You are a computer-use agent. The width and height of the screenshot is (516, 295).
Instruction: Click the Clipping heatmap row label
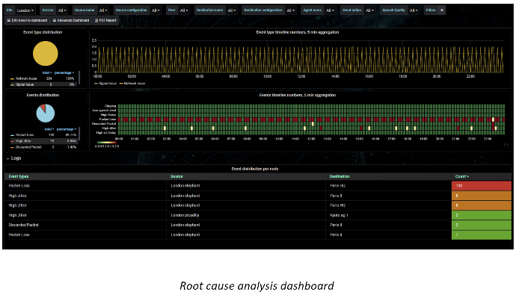tap(110, 106)
